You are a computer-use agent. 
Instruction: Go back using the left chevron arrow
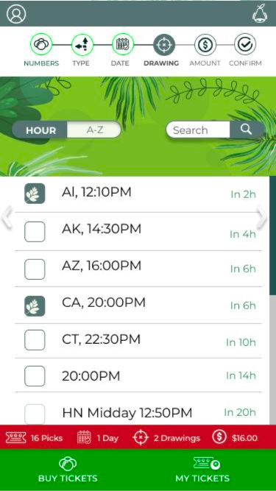[7, 217]
